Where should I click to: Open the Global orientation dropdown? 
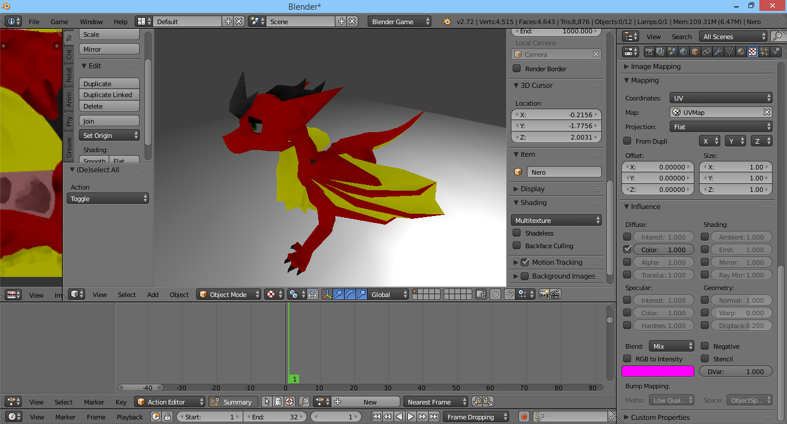[388, 294]
